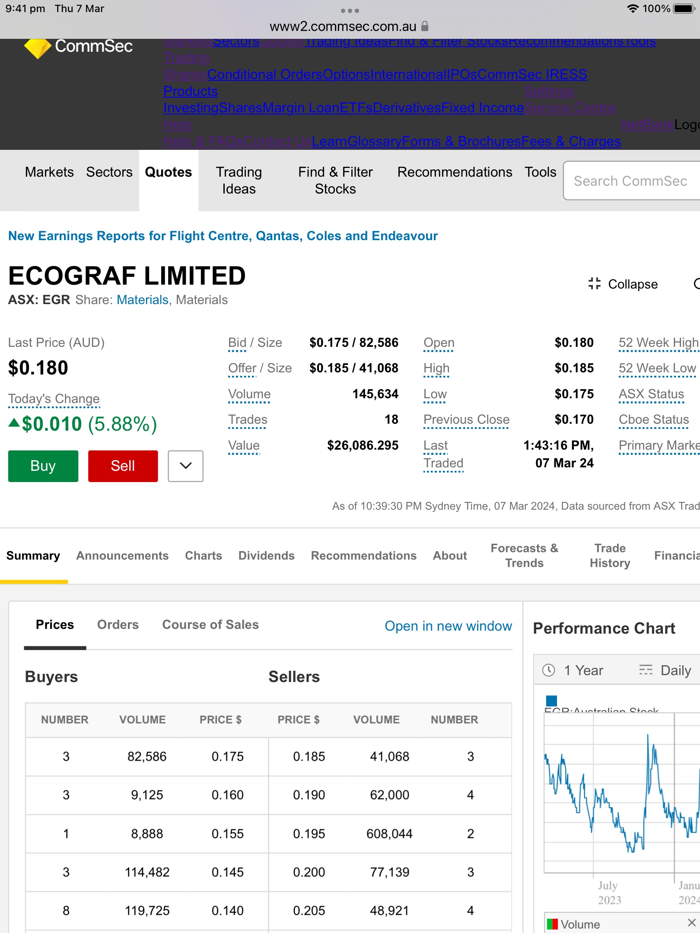
Task: Open the Forecasts & Trends tab
Action: pos(525,555)
